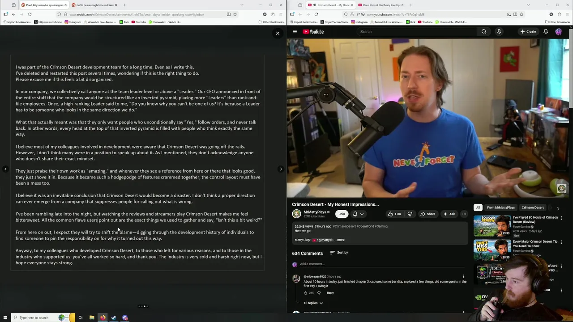Screen dimensions: 573x322
Task: Open File Explorer from the taskbar
Action: tap(92, 318)
